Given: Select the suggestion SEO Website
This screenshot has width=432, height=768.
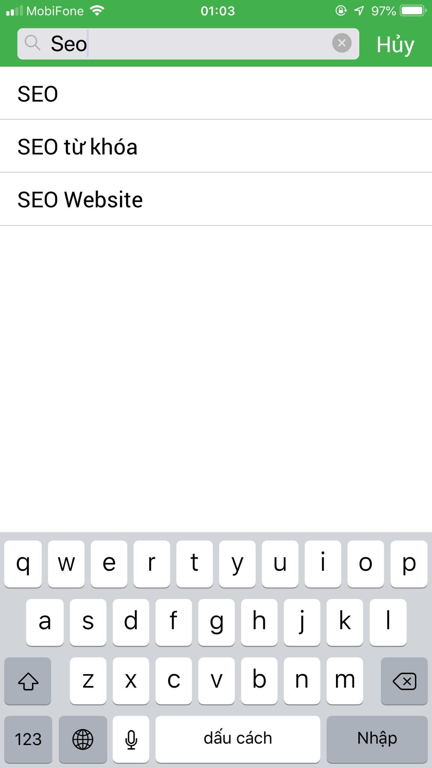Looking at the screenshot, I should (79, 199).
